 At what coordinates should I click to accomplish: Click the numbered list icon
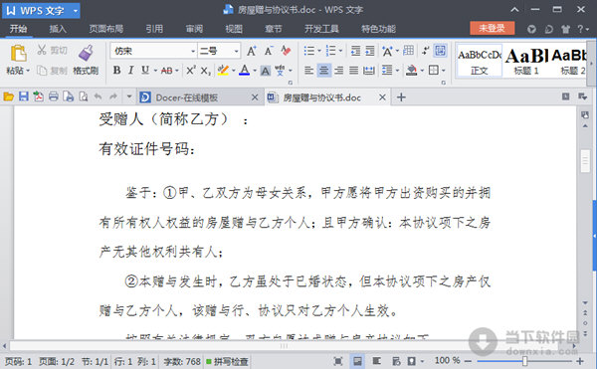[x=331, y=51]
